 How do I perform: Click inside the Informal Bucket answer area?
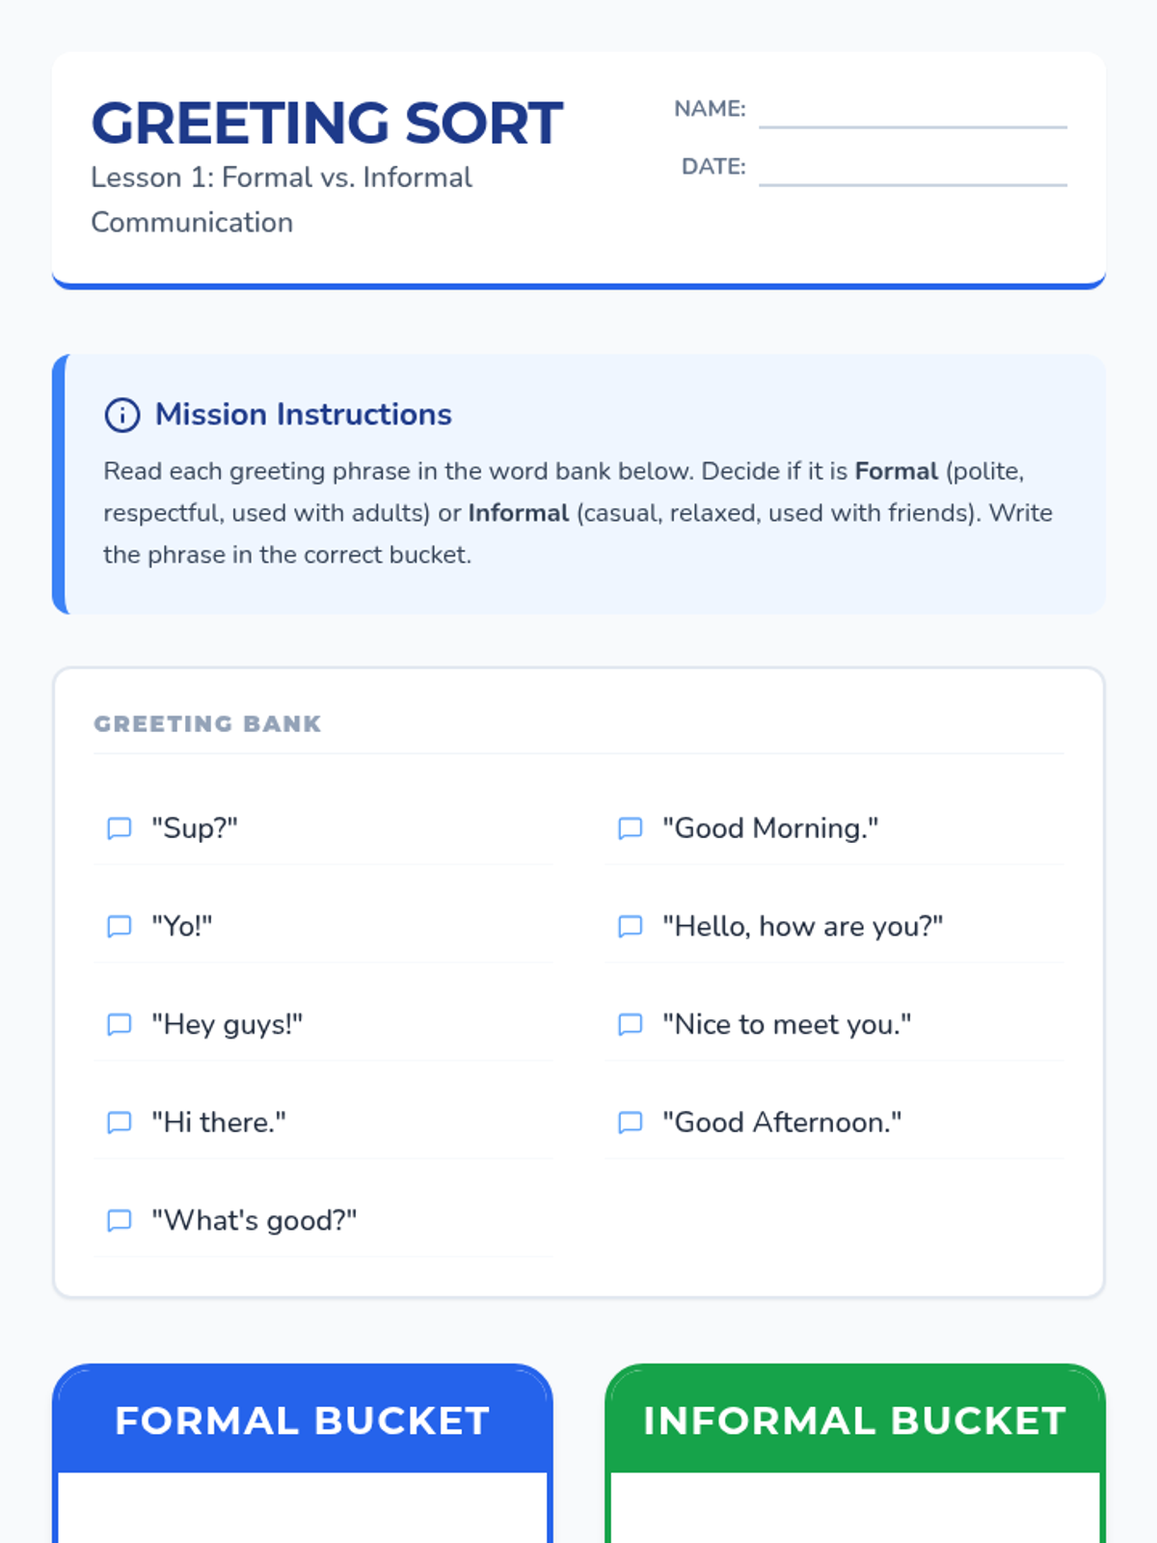point(855,1508)
